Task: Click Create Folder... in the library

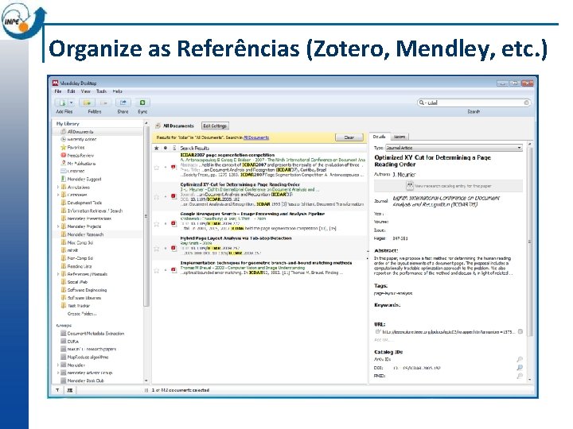Action: (82, 314)
